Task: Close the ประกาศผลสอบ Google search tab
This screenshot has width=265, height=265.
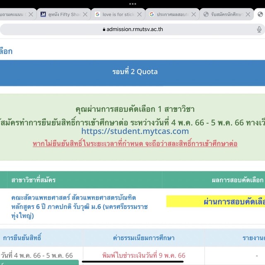Action: click(194, 14)
